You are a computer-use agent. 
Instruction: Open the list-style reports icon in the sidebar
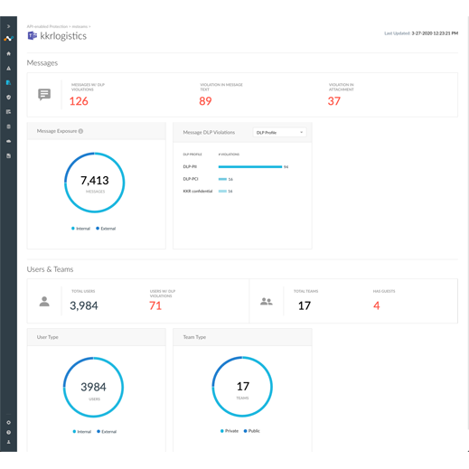(x=8, y=112)
